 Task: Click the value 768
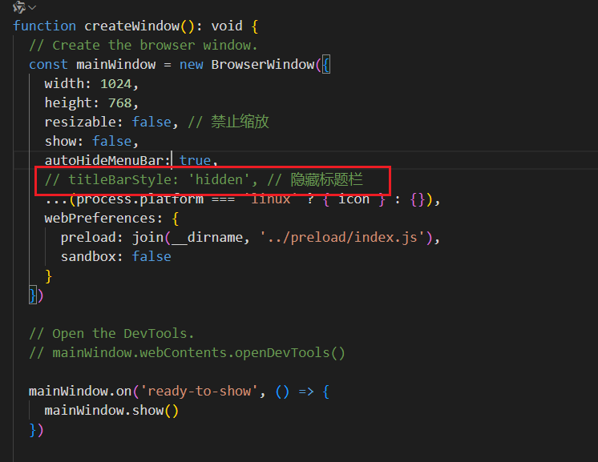point(120,102)
